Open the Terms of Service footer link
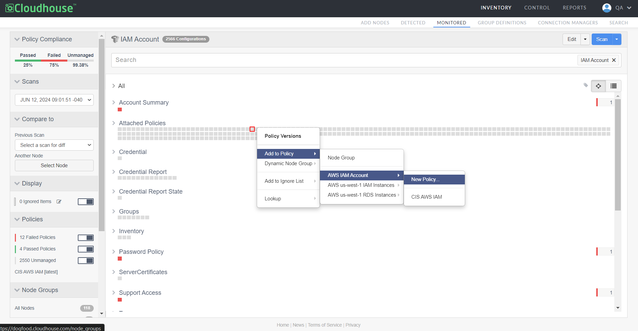The image size is (638, 331). tap(325, 325)
